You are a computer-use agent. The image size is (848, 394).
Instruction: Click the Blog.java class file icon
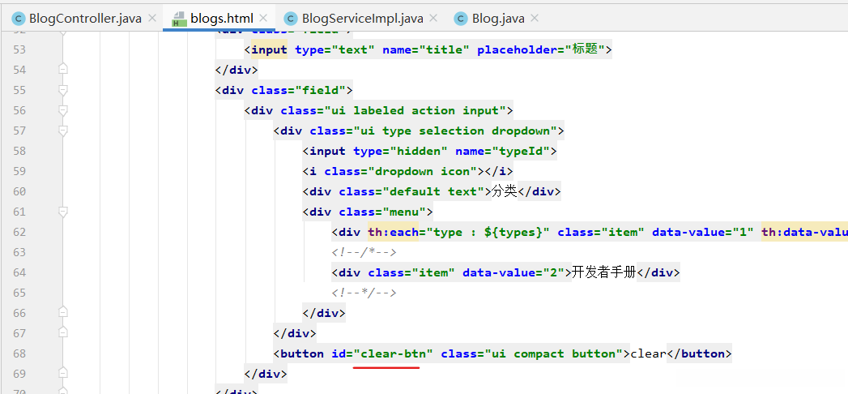point(461,19)
